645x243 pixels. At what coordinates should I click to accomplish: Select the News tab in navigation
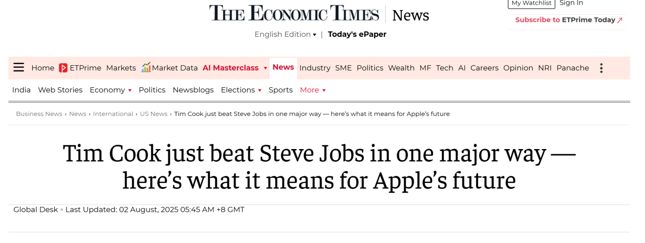(283, 67)
